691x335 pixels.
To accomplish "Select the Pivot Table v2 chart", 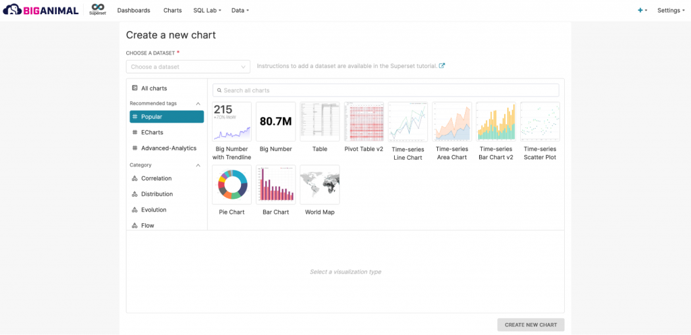I will pyautogui.click(x=364, y=121).
